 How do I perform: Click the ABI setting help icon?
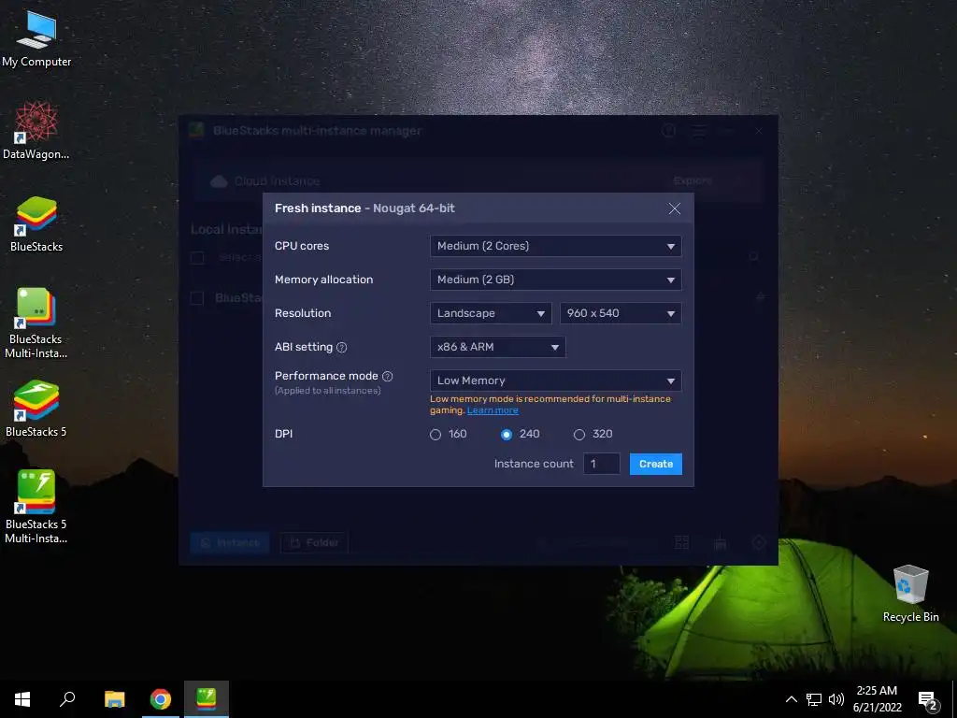tap(342, 348)
